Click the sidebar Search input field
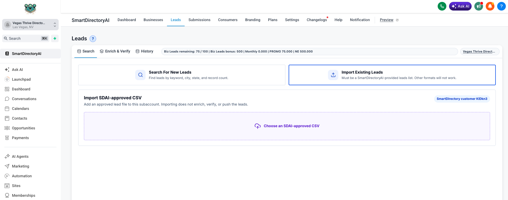This screenshot has height=200, width=508. [x=26, y=38]
